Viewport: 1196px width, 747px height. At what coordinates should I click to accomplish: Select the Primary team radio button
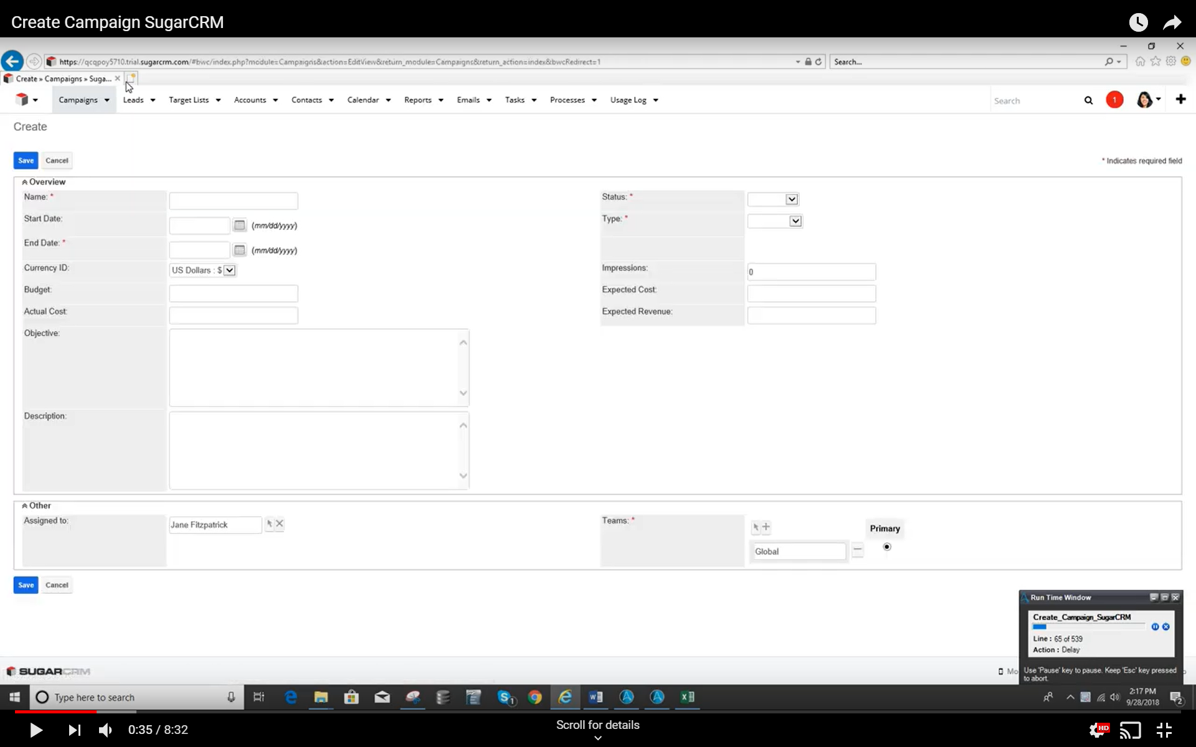(x=887, y=547)
